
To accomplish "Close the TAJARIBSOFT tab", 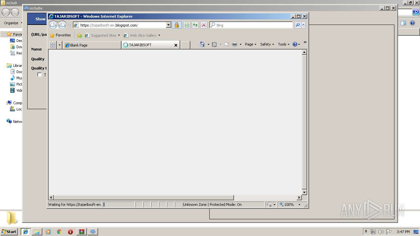I will (176, 45).
